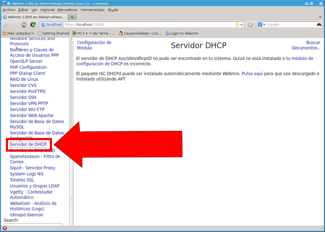Open the Google search engine selector
The height and width of the screenshot is (232, 325).
(x=262, y=25)
